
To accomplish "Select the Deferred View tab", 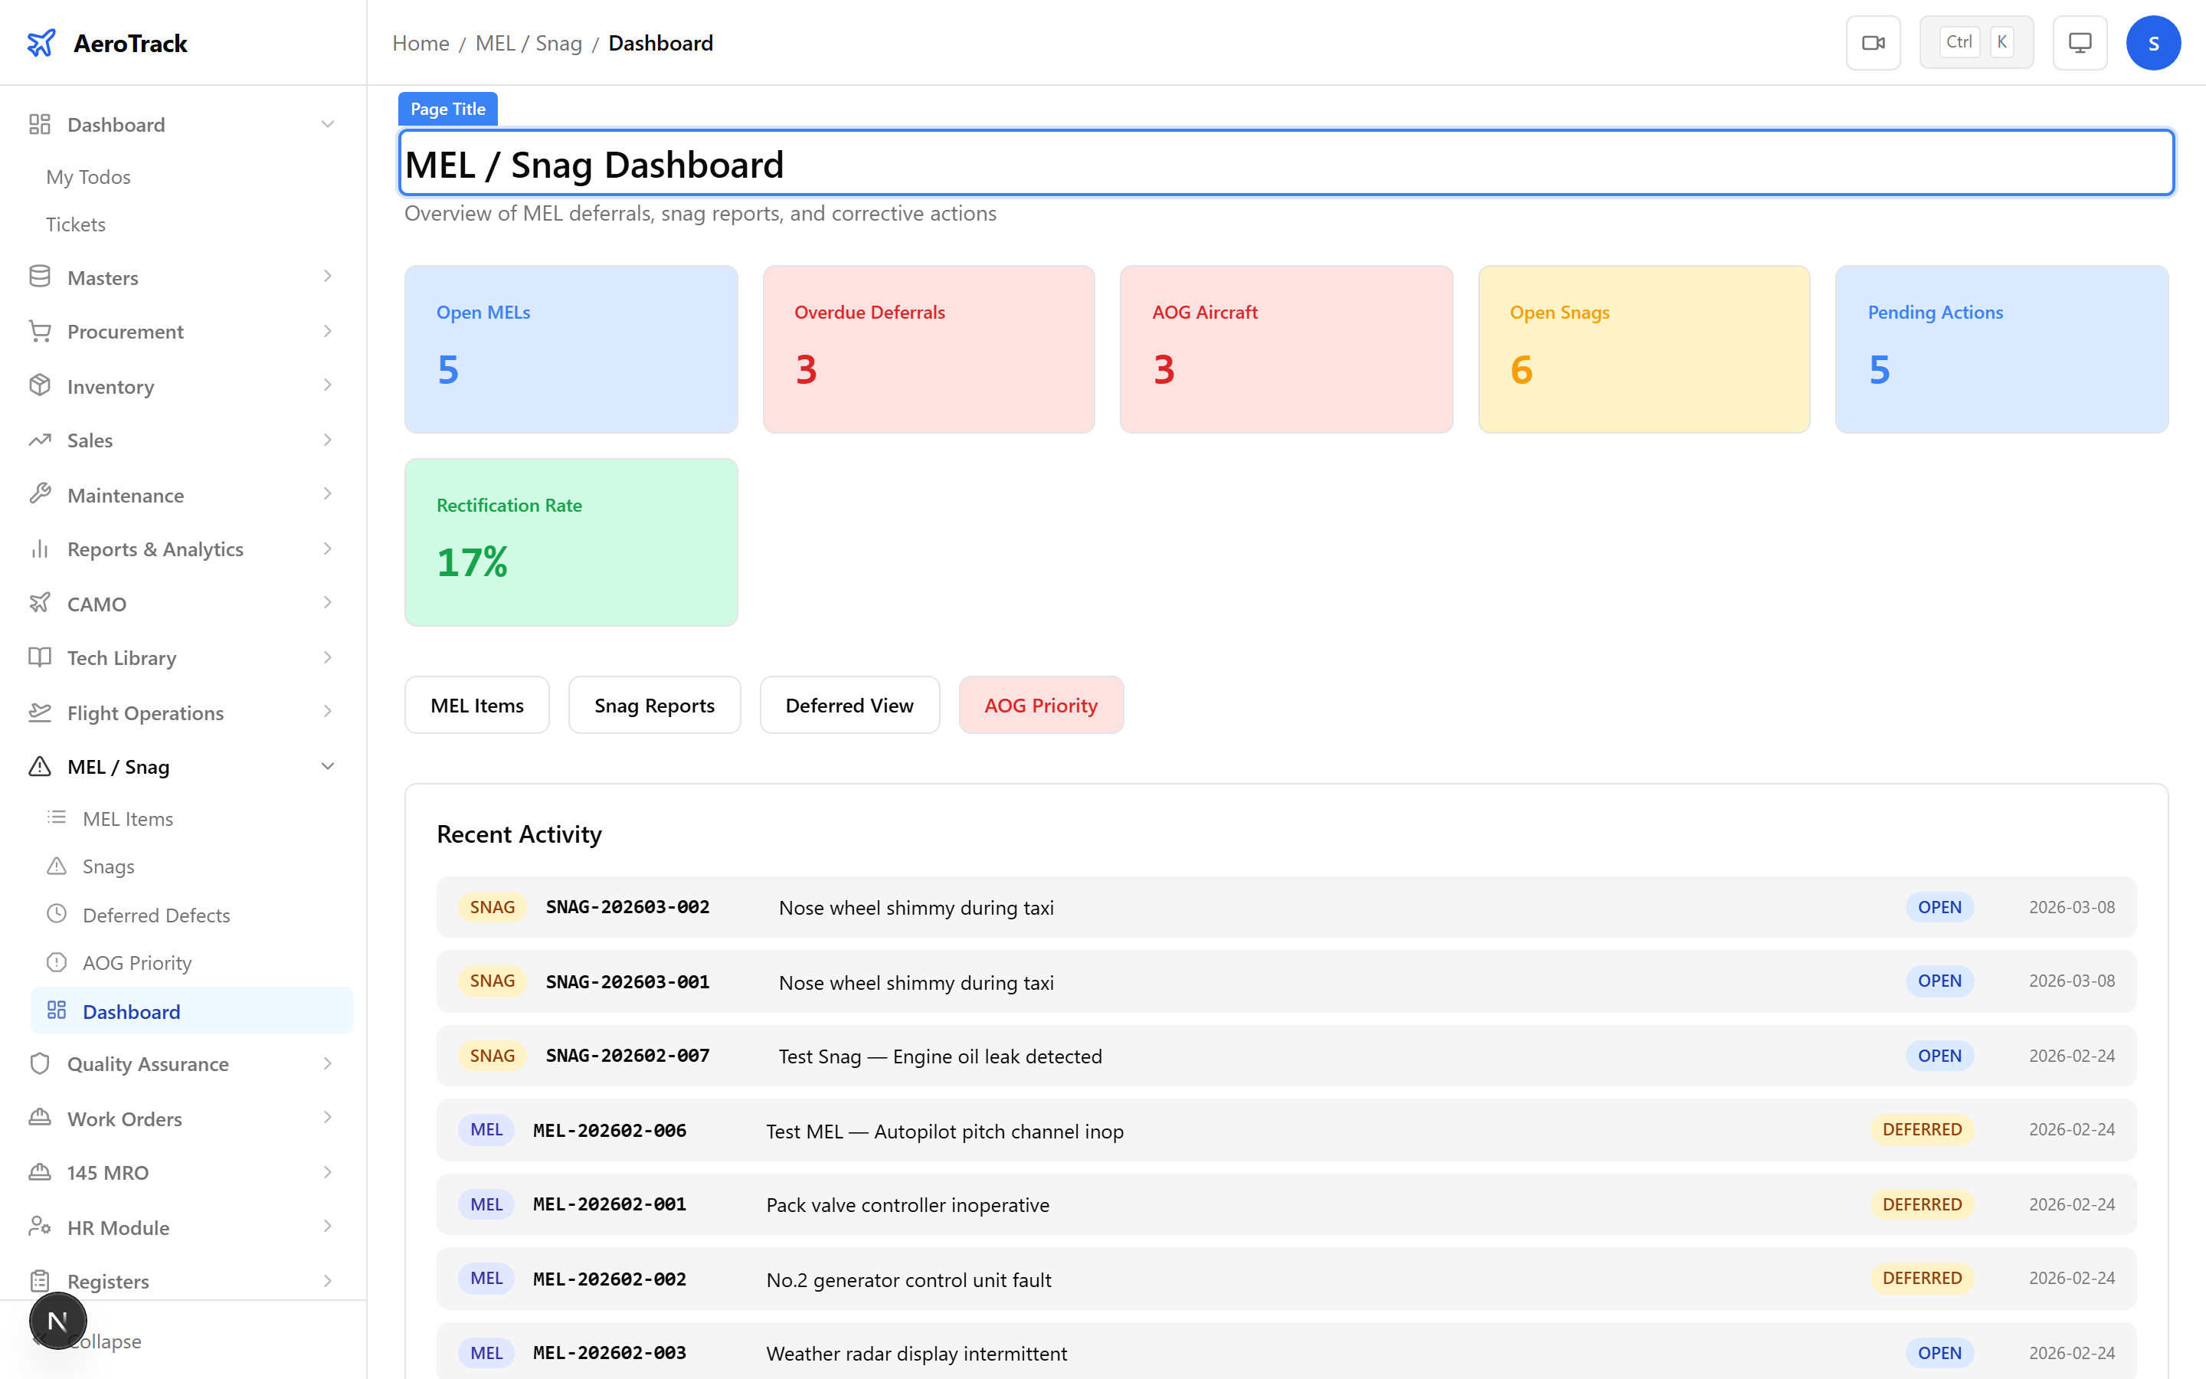I will click(x=849, y=704).
